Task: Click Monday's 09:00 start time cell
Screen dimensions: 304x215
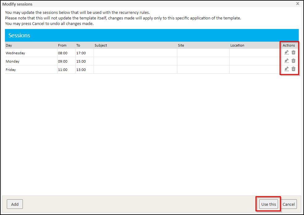Action: pos(63,61)
